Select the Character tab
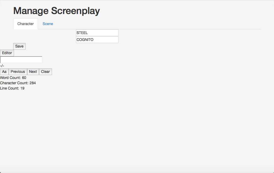The image size is (274, 173). coord(26,24)
